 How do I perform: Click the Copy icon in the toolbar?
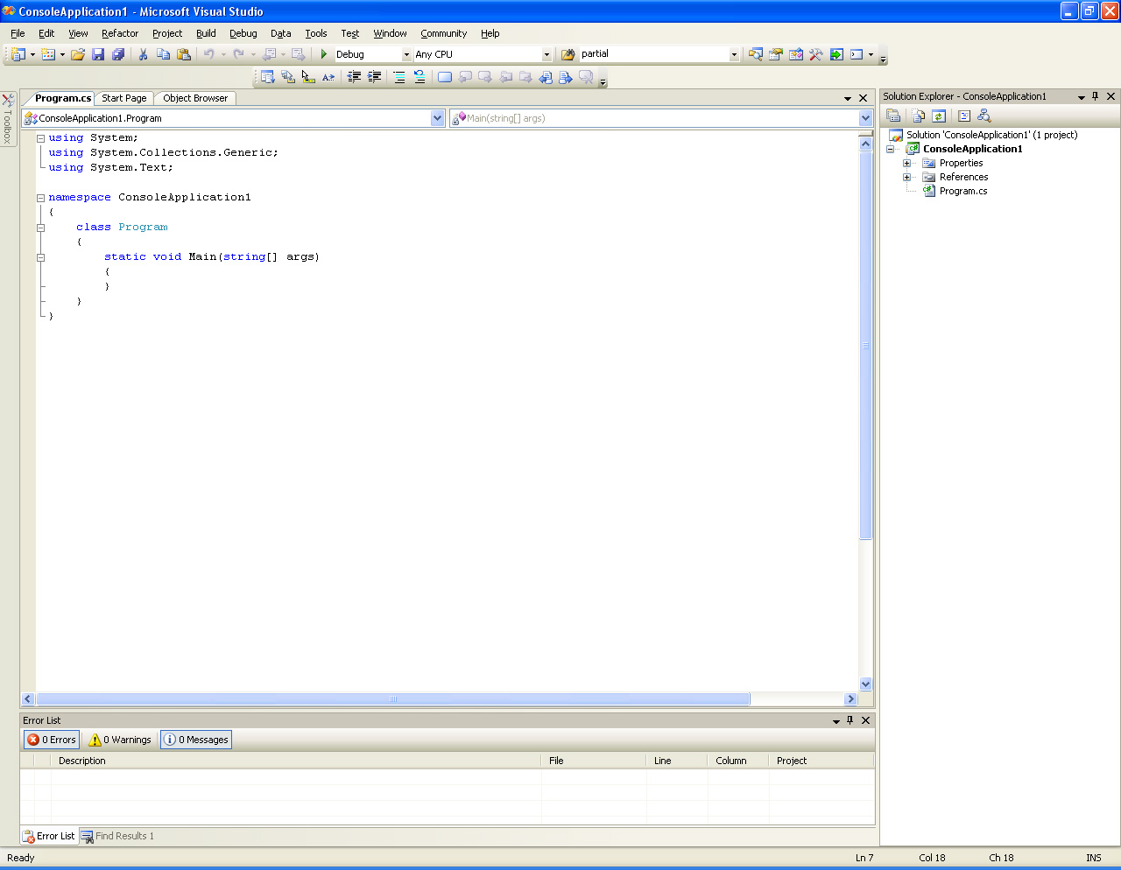tap(163, 54)
